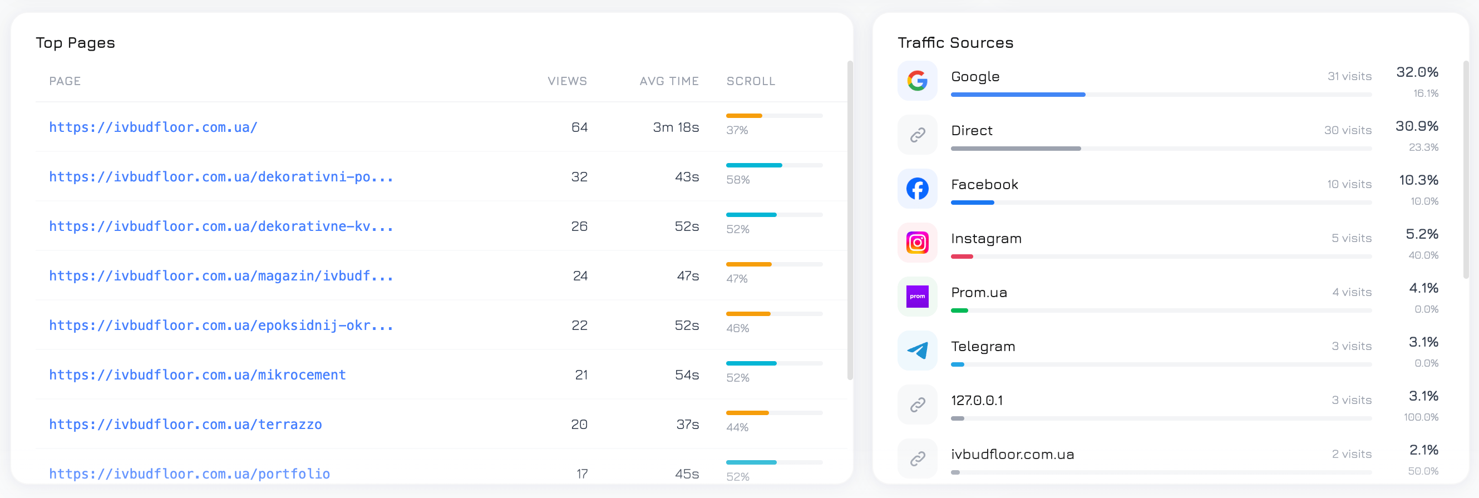Click the Google traffic source icon
1479x498 pixels.
coord(917,81)
